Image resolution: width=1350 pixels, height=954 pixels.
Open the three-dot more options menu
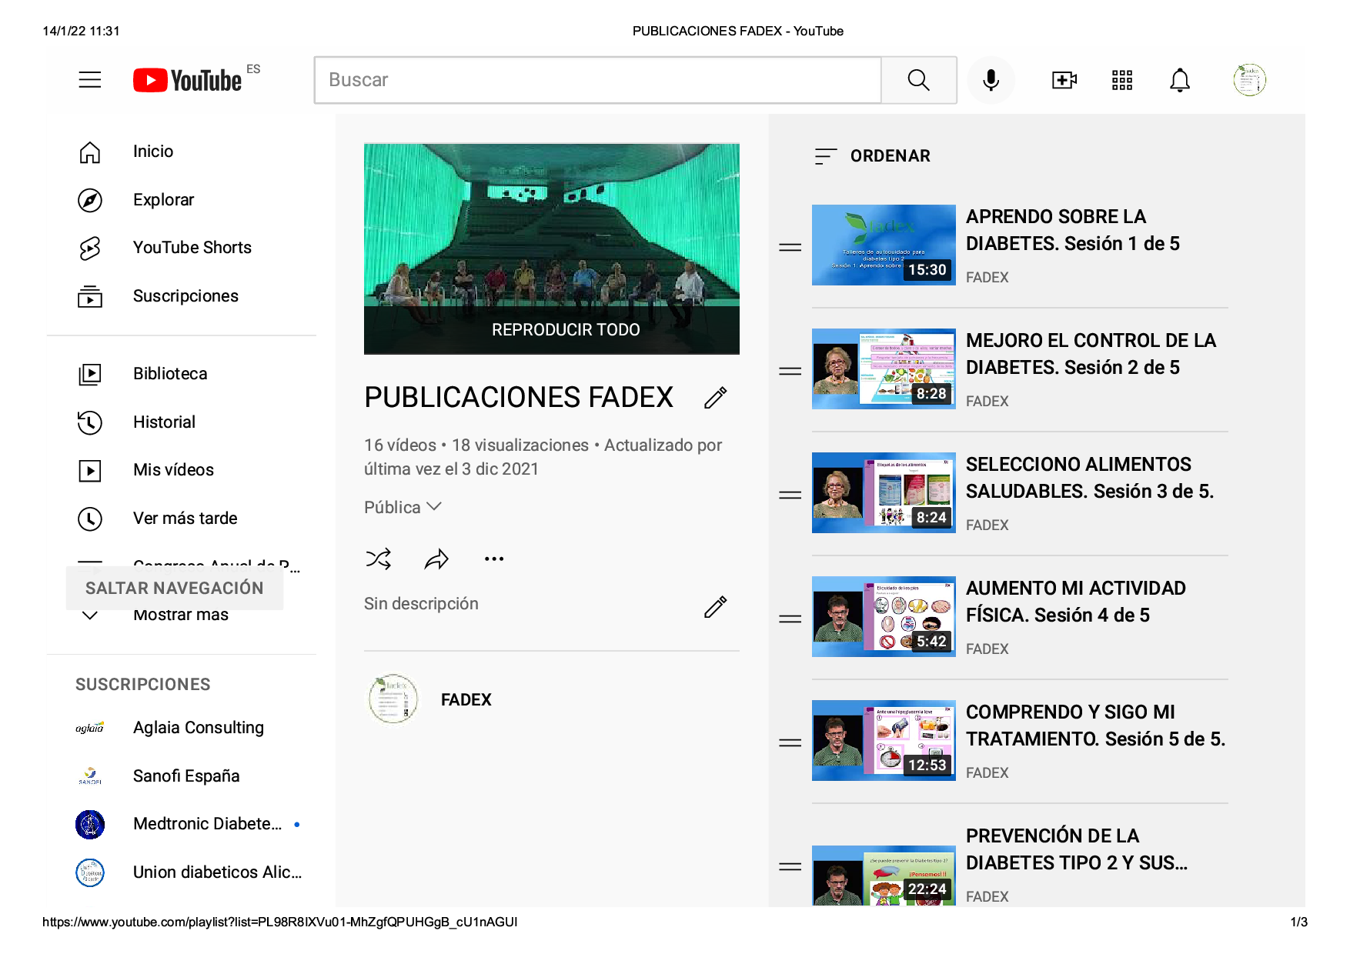[494, 559]
